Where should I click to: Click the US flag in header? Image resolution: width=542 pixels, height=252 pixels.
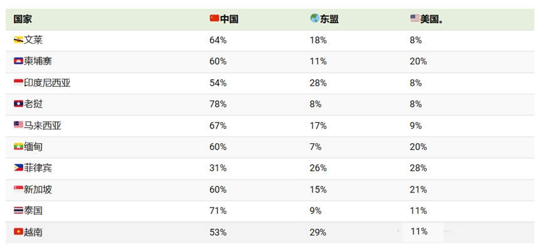click(x=415, y=18)
